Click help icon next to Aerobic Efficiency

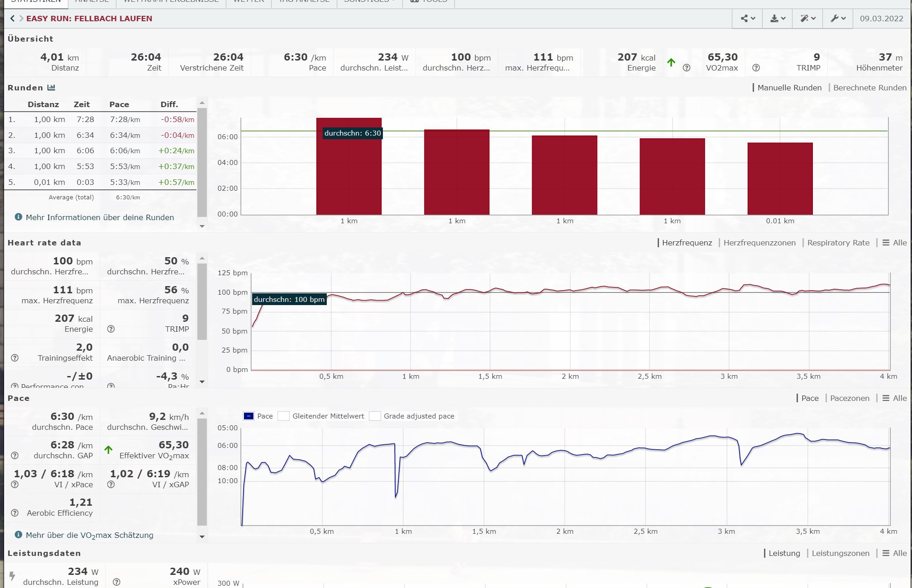[14, 513]
